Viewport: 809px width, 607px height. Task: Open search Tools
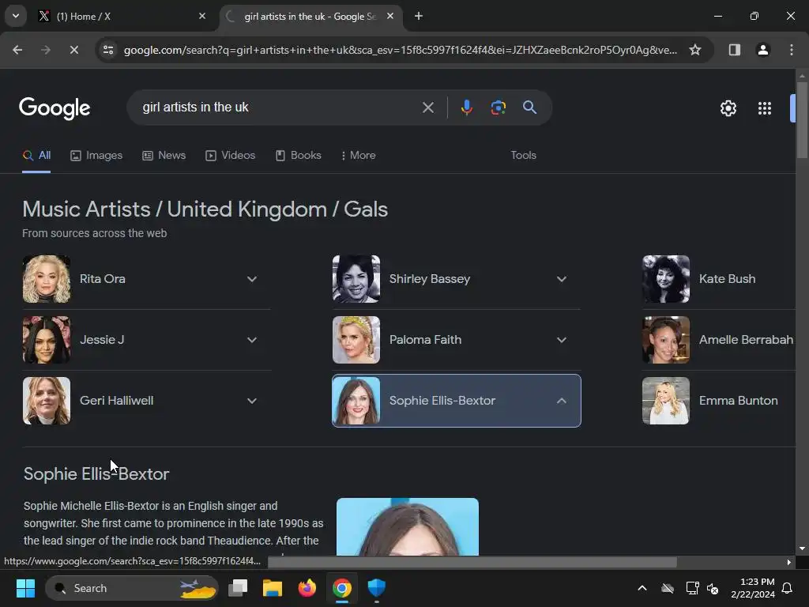tap(523, 156)
